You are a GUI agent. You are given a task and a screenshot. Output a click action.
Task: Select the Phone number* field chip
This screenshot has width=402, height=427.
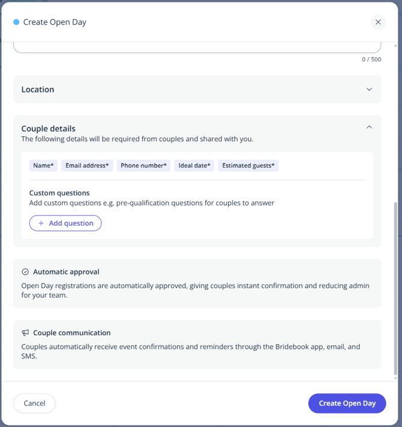pyautogui.click(x=144, y=166)
